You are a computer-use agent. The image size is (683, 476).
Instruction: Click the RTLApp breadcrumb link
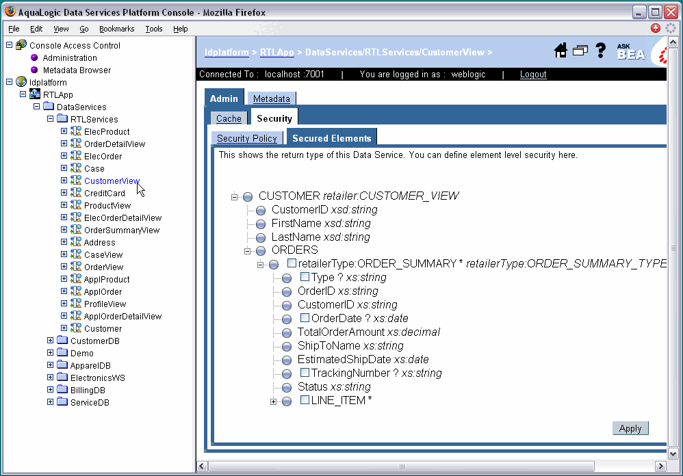pos(277,52)
